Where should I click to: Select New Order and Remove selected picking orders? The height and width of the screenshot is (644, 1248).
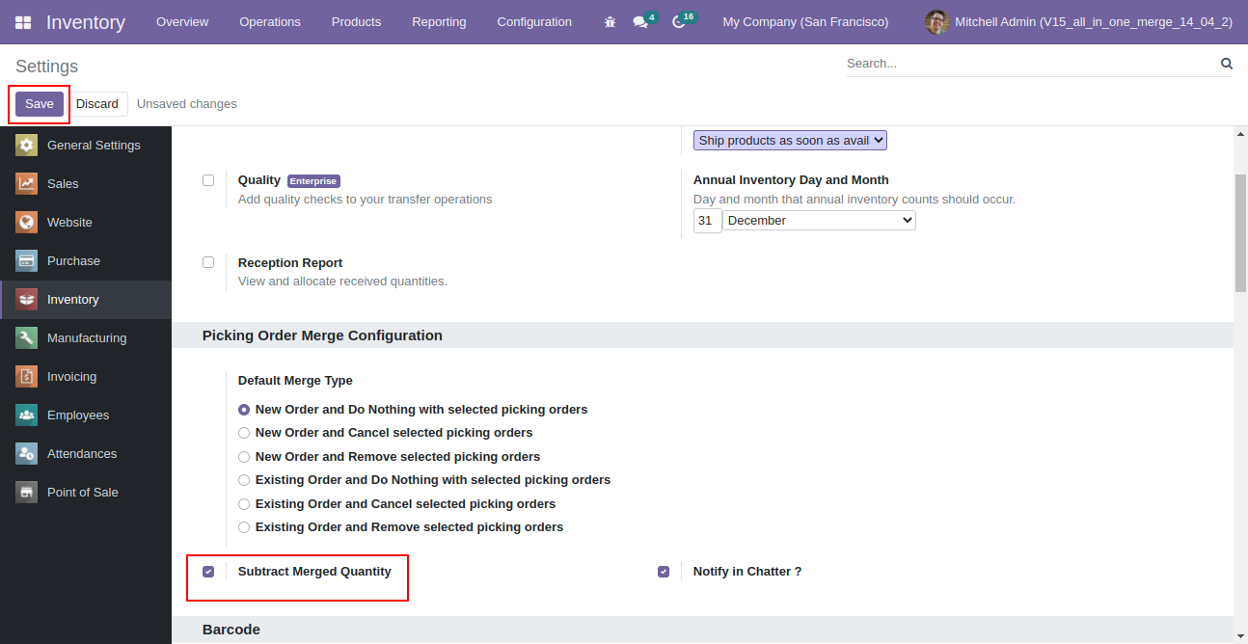pos(244,457)
